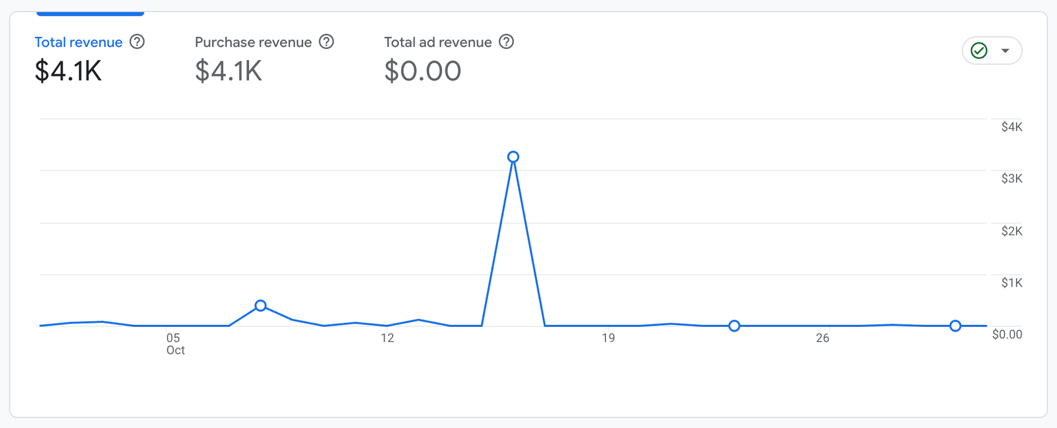Viewport: 1057px width, 428px height.
Task: Select the Total revenue metric tab
Action: pos(78,42)
